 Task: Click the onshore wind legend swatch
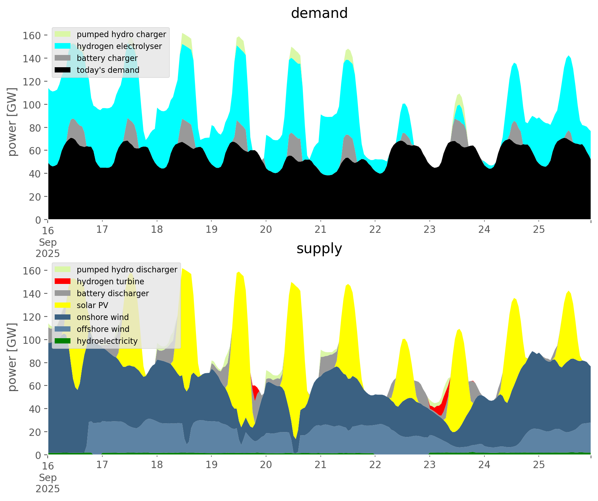(63, 317)
